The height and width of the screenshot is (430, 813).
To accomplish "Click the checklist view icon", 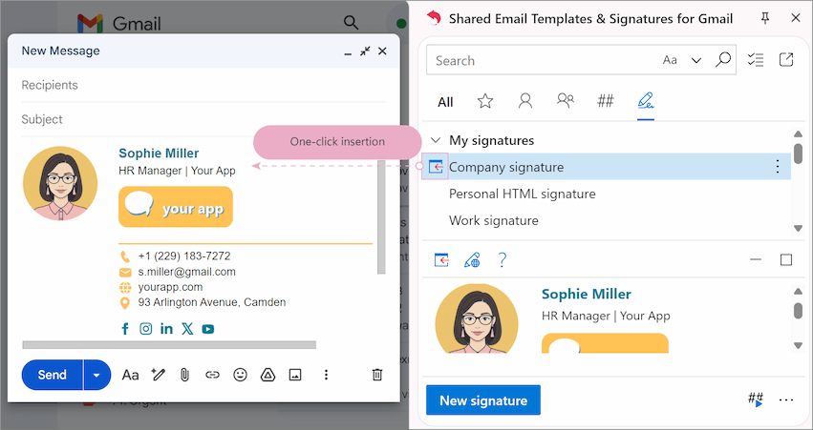I will pyautogui.click(x=756, y=60).
